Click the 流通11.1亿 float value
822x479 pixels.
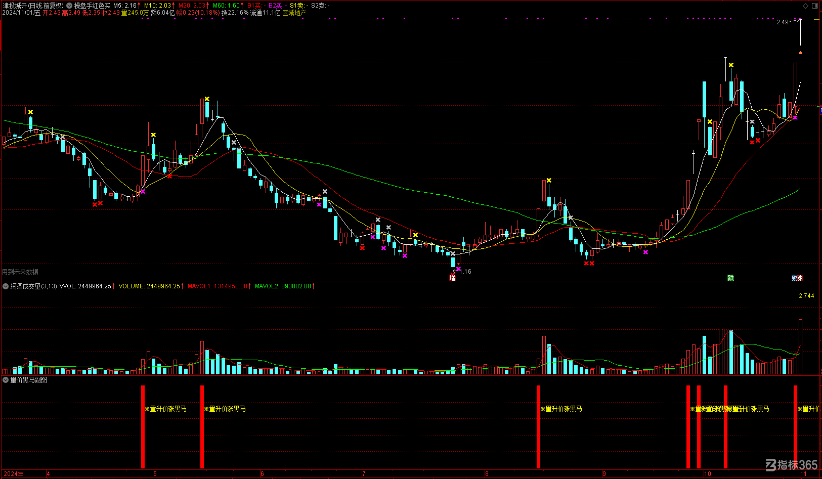[x=265, y=13]
